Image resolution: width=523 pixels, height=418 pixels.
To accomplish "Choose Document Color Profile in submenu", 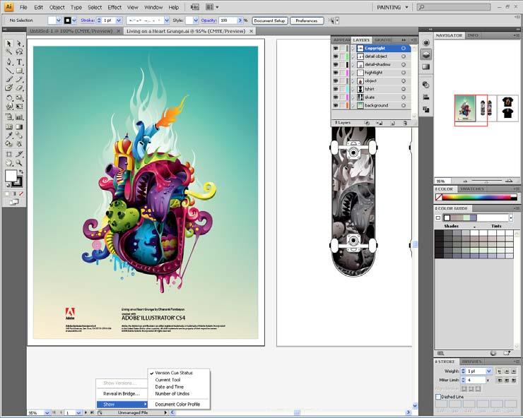I will [x=177, y=405].
